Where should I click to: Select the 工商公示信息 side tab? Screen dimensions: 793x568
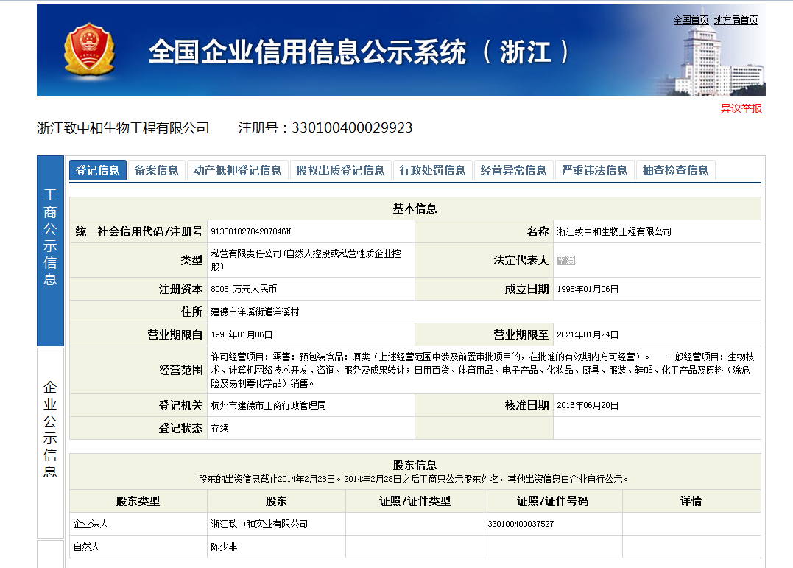pos(50,250)
